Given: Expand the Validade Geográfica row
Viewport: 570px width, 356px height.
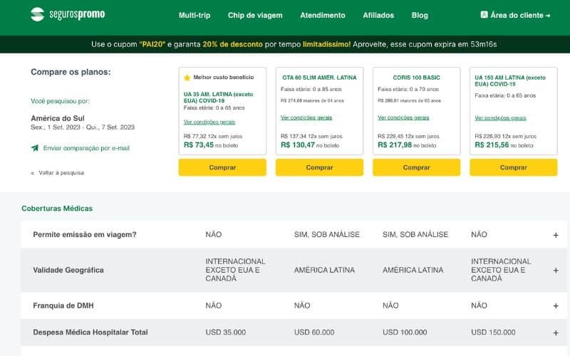Looking at the screenshot, I should point(556,271).
